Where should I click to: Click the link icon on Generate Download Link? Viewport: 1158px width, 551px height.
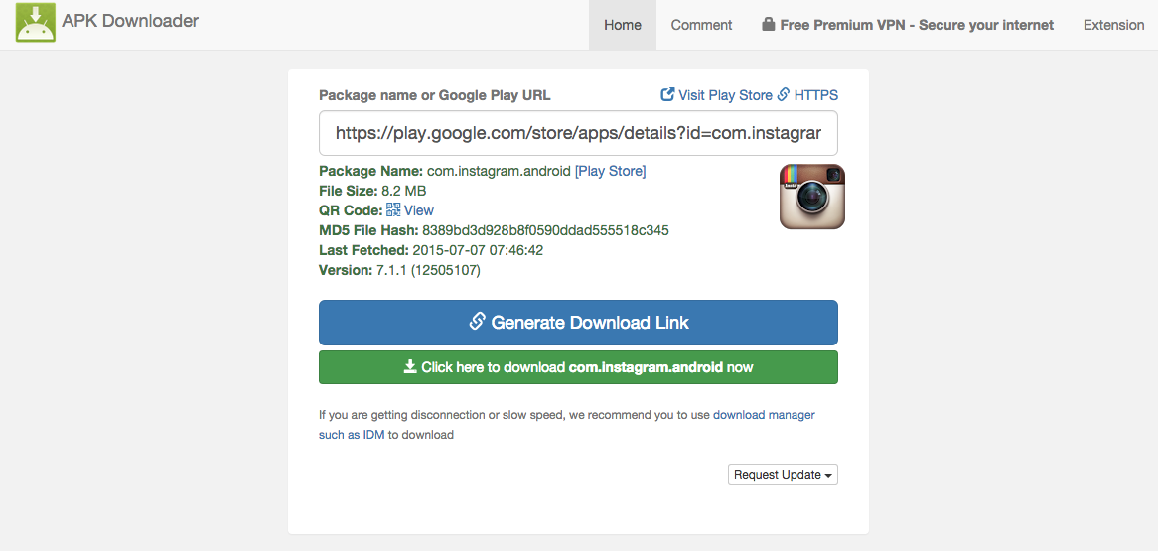477,322
